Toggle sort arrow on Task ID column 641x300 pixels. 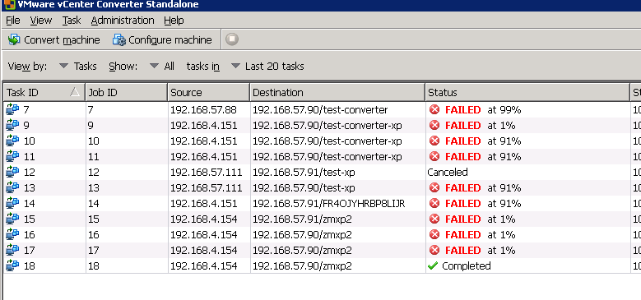[x=75, y=92]
